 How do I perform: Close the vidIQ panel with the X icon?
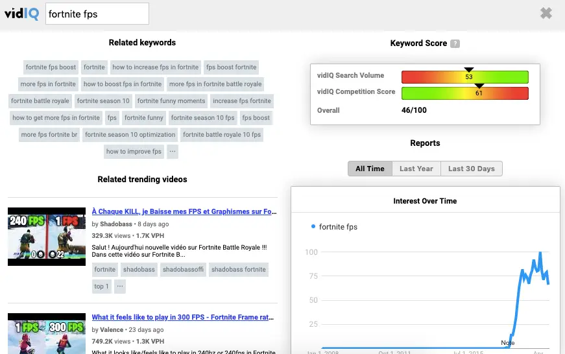546,13
